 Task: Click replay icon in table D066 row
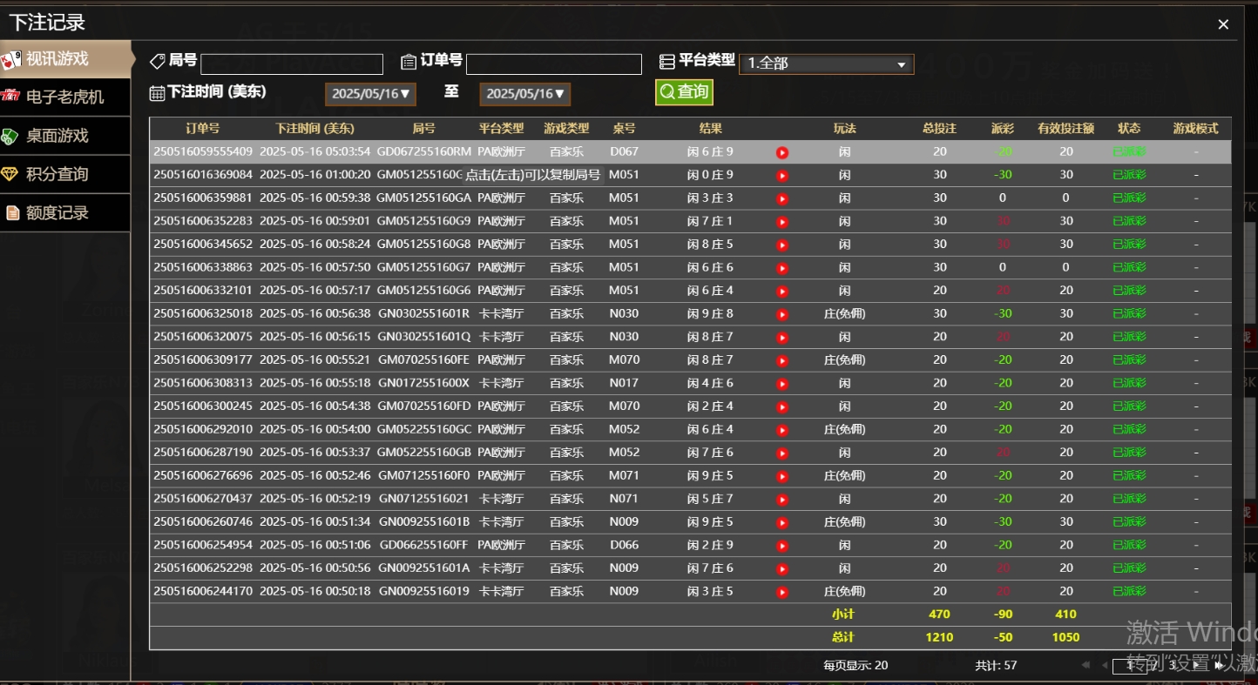pyautogui.click(x=782, y=546)
